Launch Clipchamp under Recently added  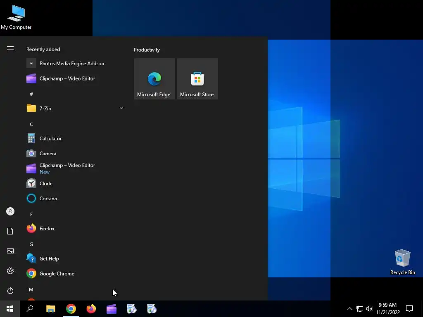click(x=75, y=78)
